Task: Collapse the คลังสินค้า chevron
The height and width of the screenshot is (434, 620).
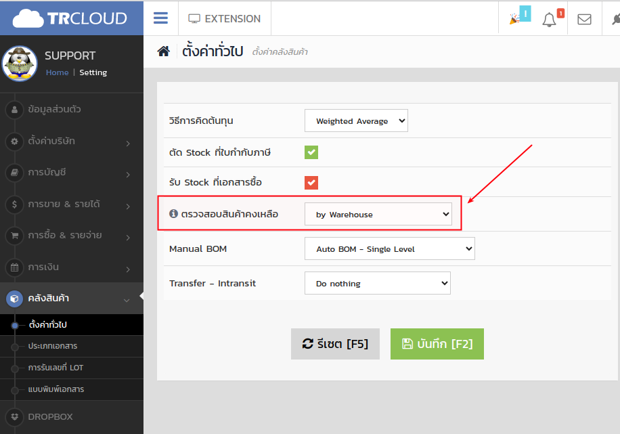Action: pyautogui.click(x=127, y=300)
